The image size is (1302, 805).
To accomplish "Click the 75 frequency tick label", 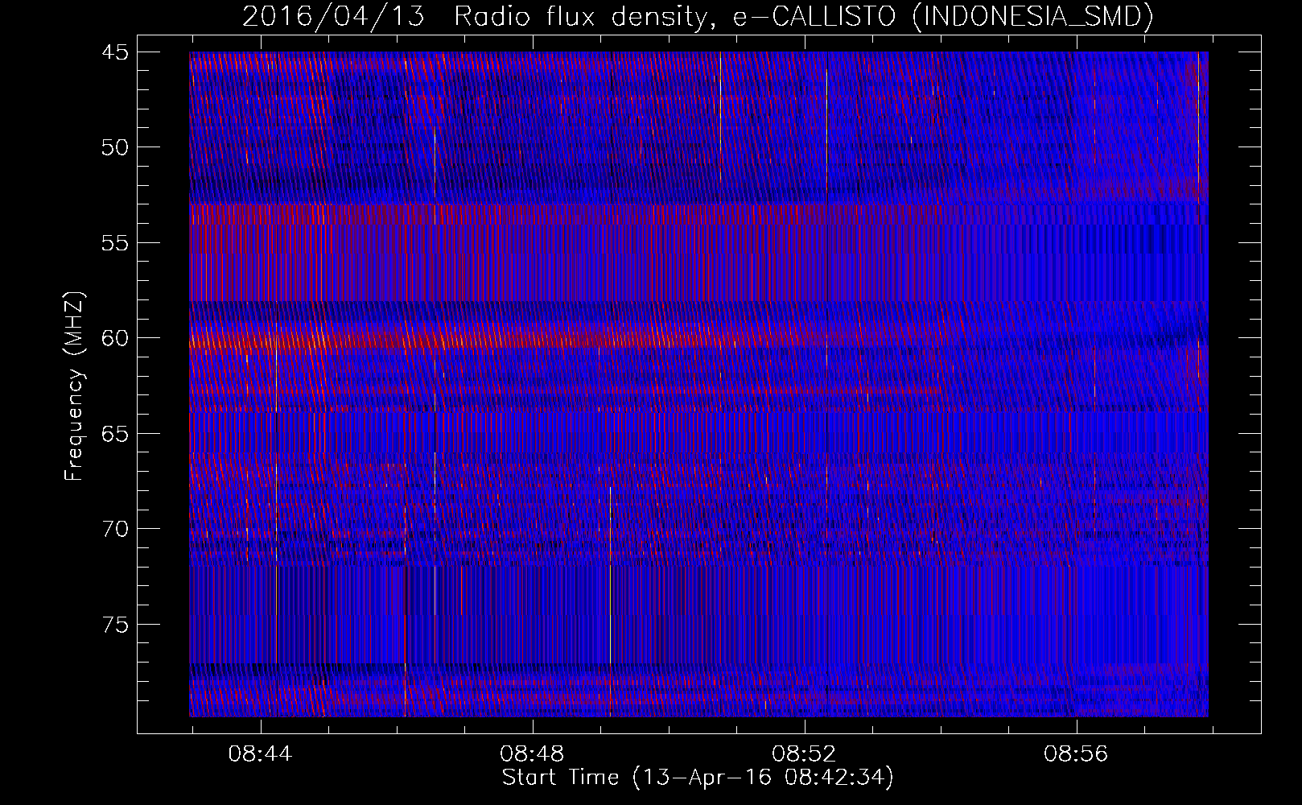I will point(115,625).
